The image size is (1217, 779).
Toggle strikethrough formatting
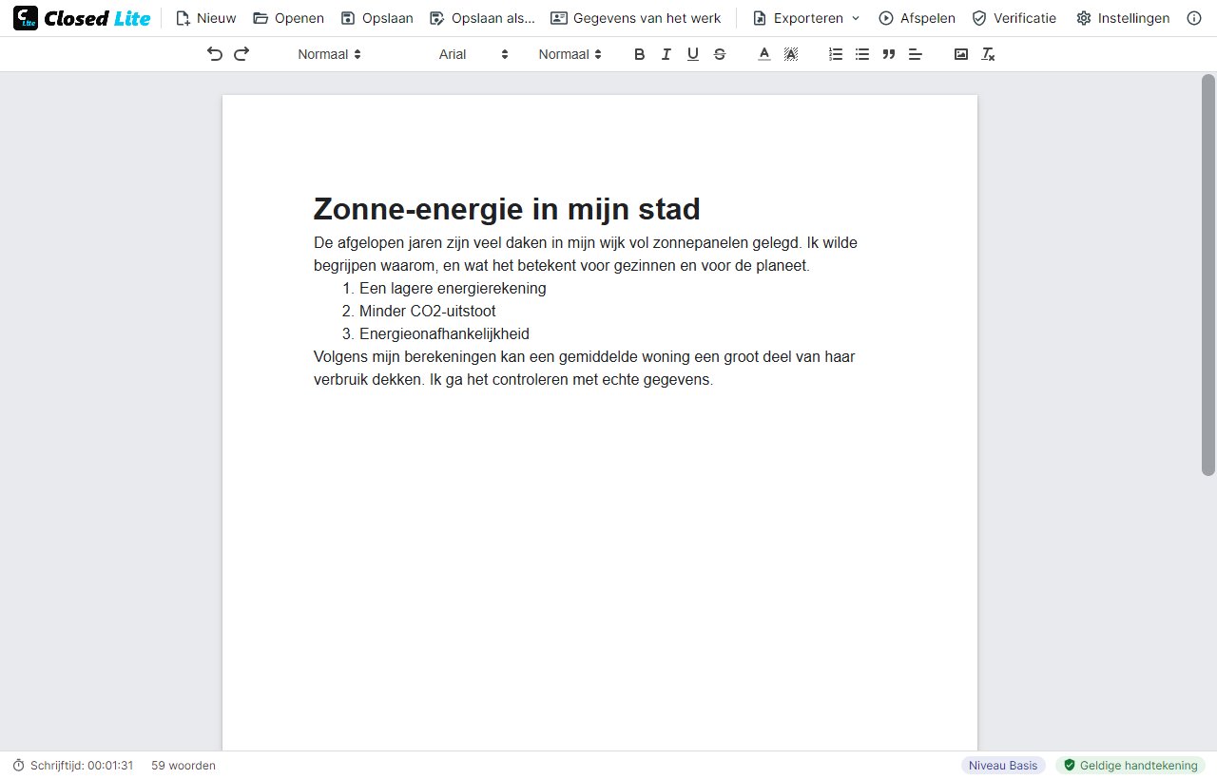720,54
